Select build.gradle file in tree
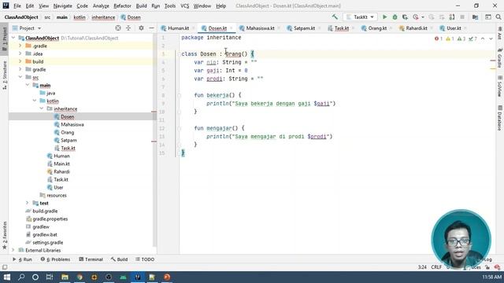Viewport: 504px width, 283px height. tap(45, 211)
